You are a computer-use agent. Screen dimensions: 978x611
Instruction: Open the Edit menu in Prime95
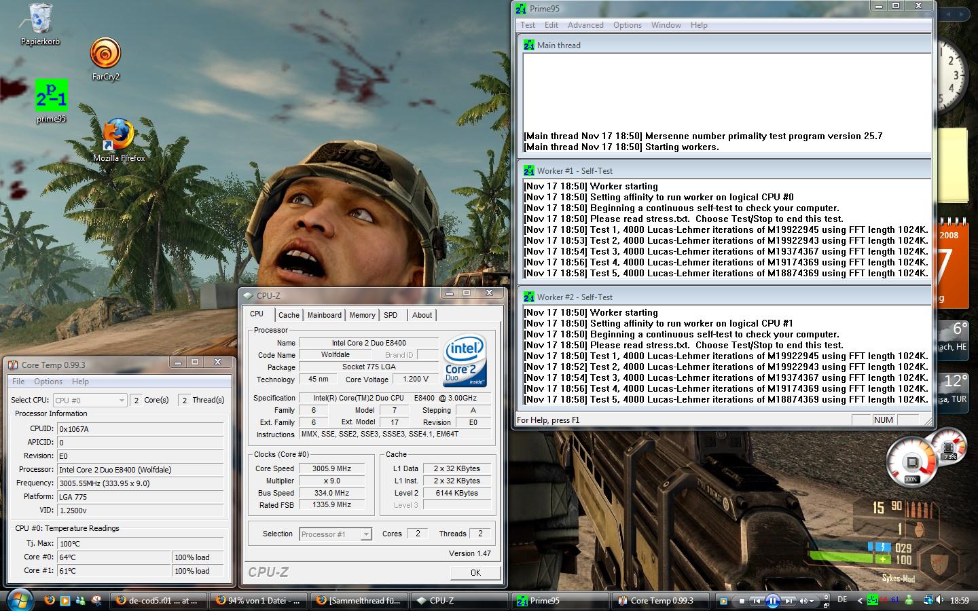(x=551, y=25)
